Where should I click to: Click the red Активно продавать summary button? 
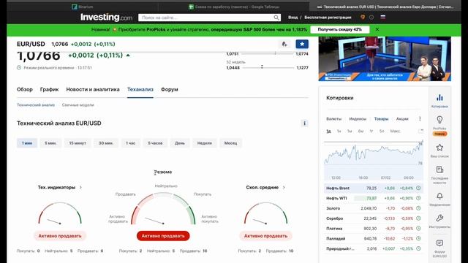(x=163, y=236)
